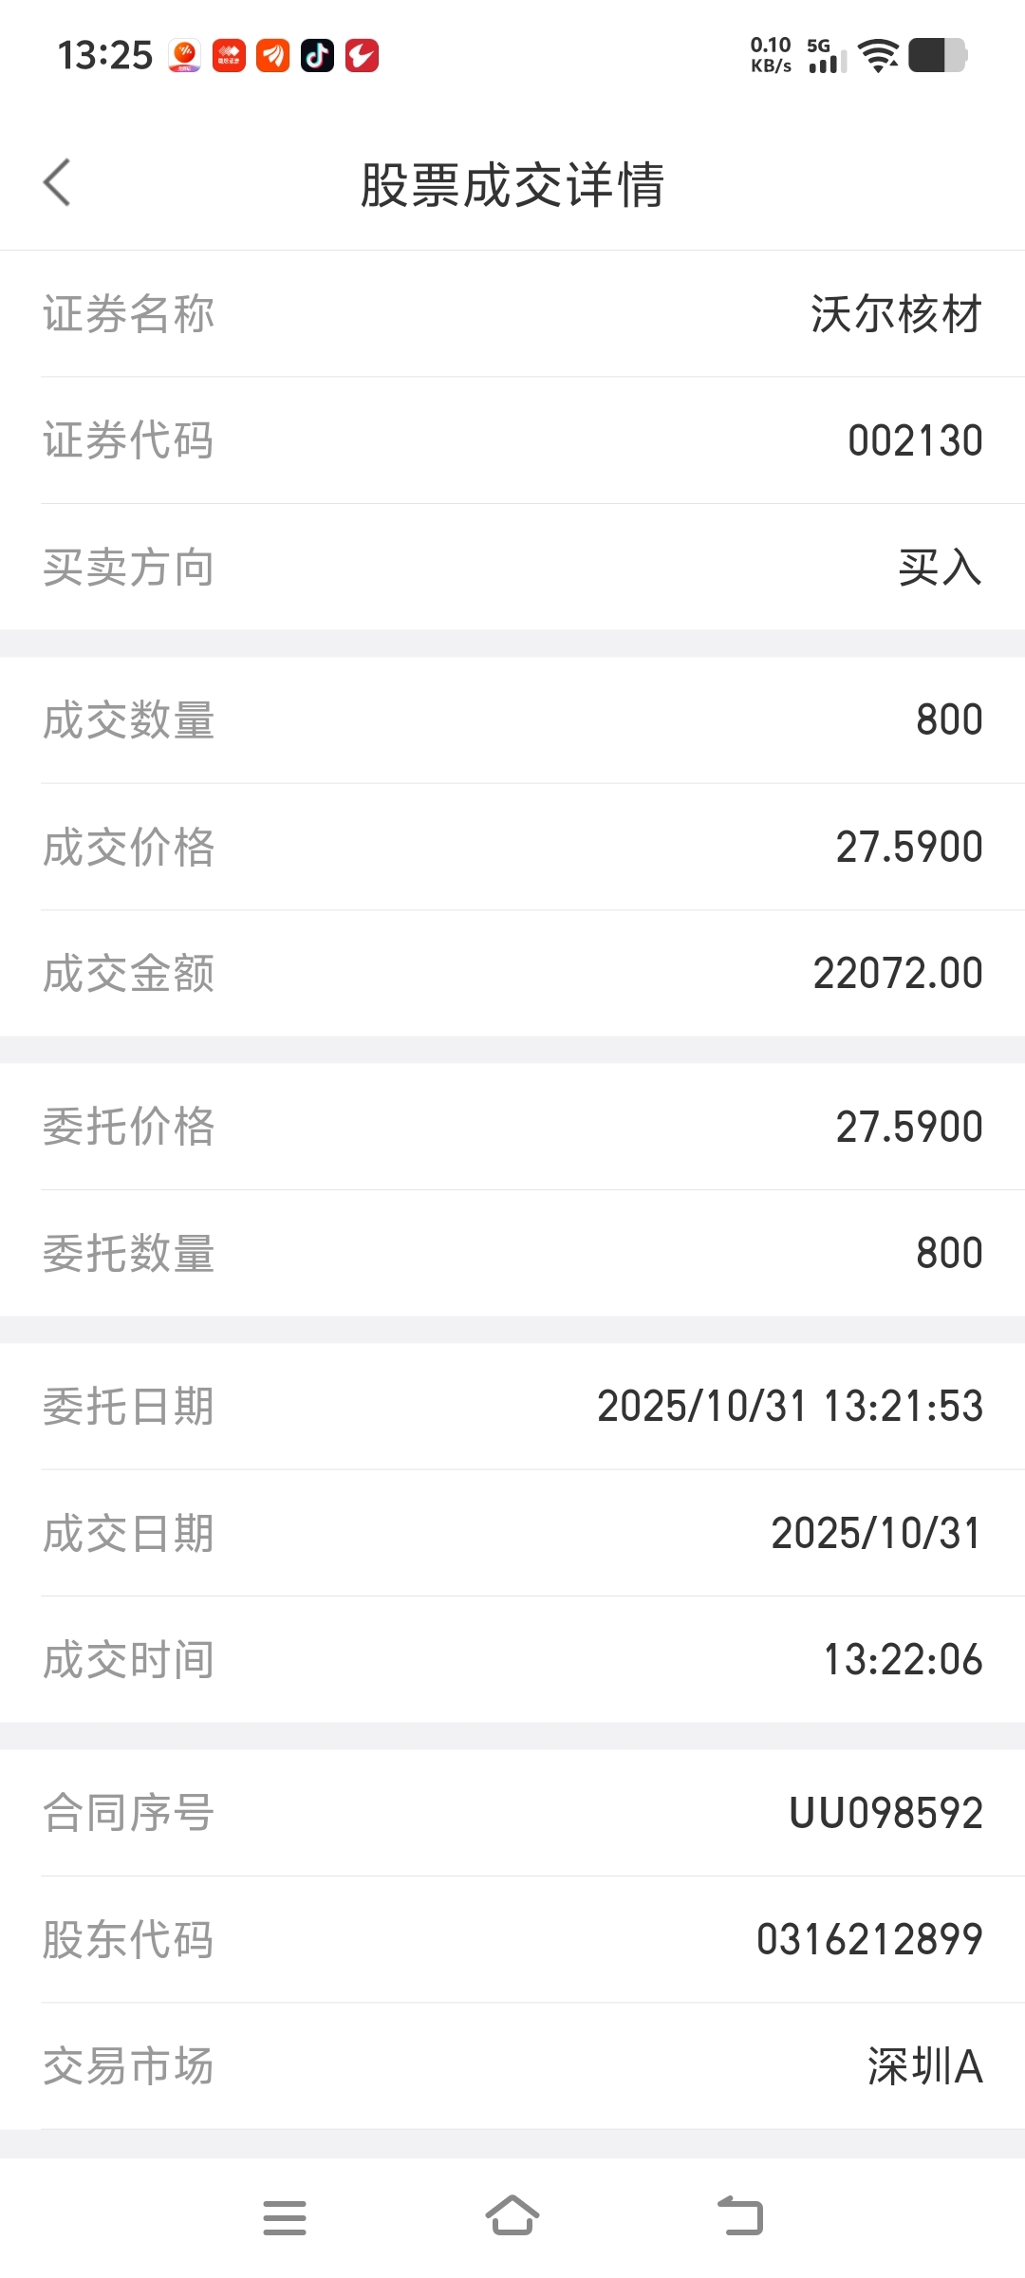
Task: Tap the 成交价格 row value 27.5900
Action: pos(909,848)
